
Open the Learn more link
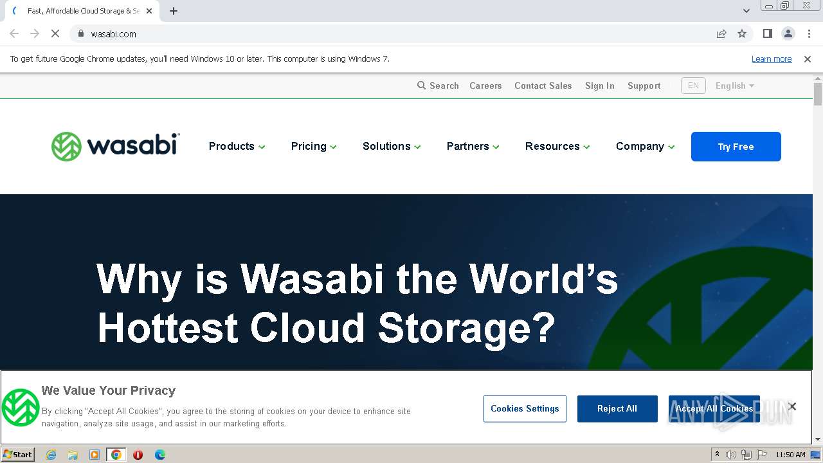tap(772, 59)
